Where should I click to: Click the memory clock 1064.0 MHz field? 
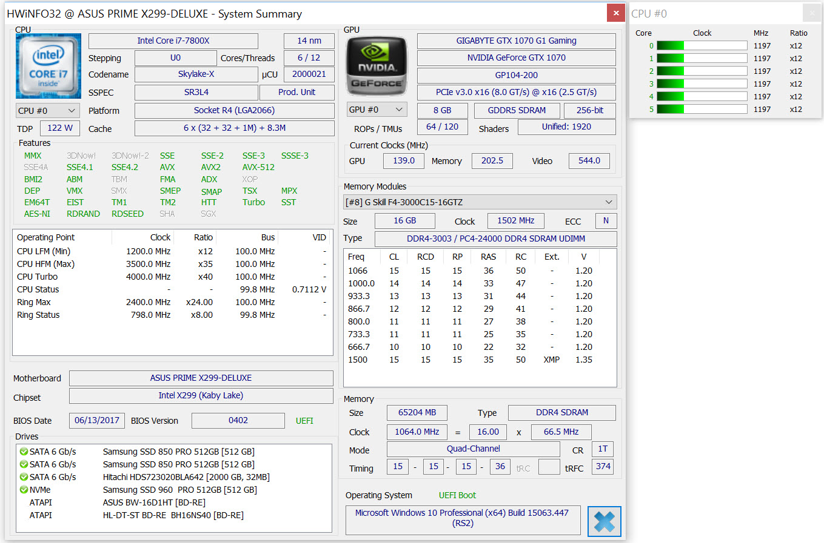click(417, 432)
